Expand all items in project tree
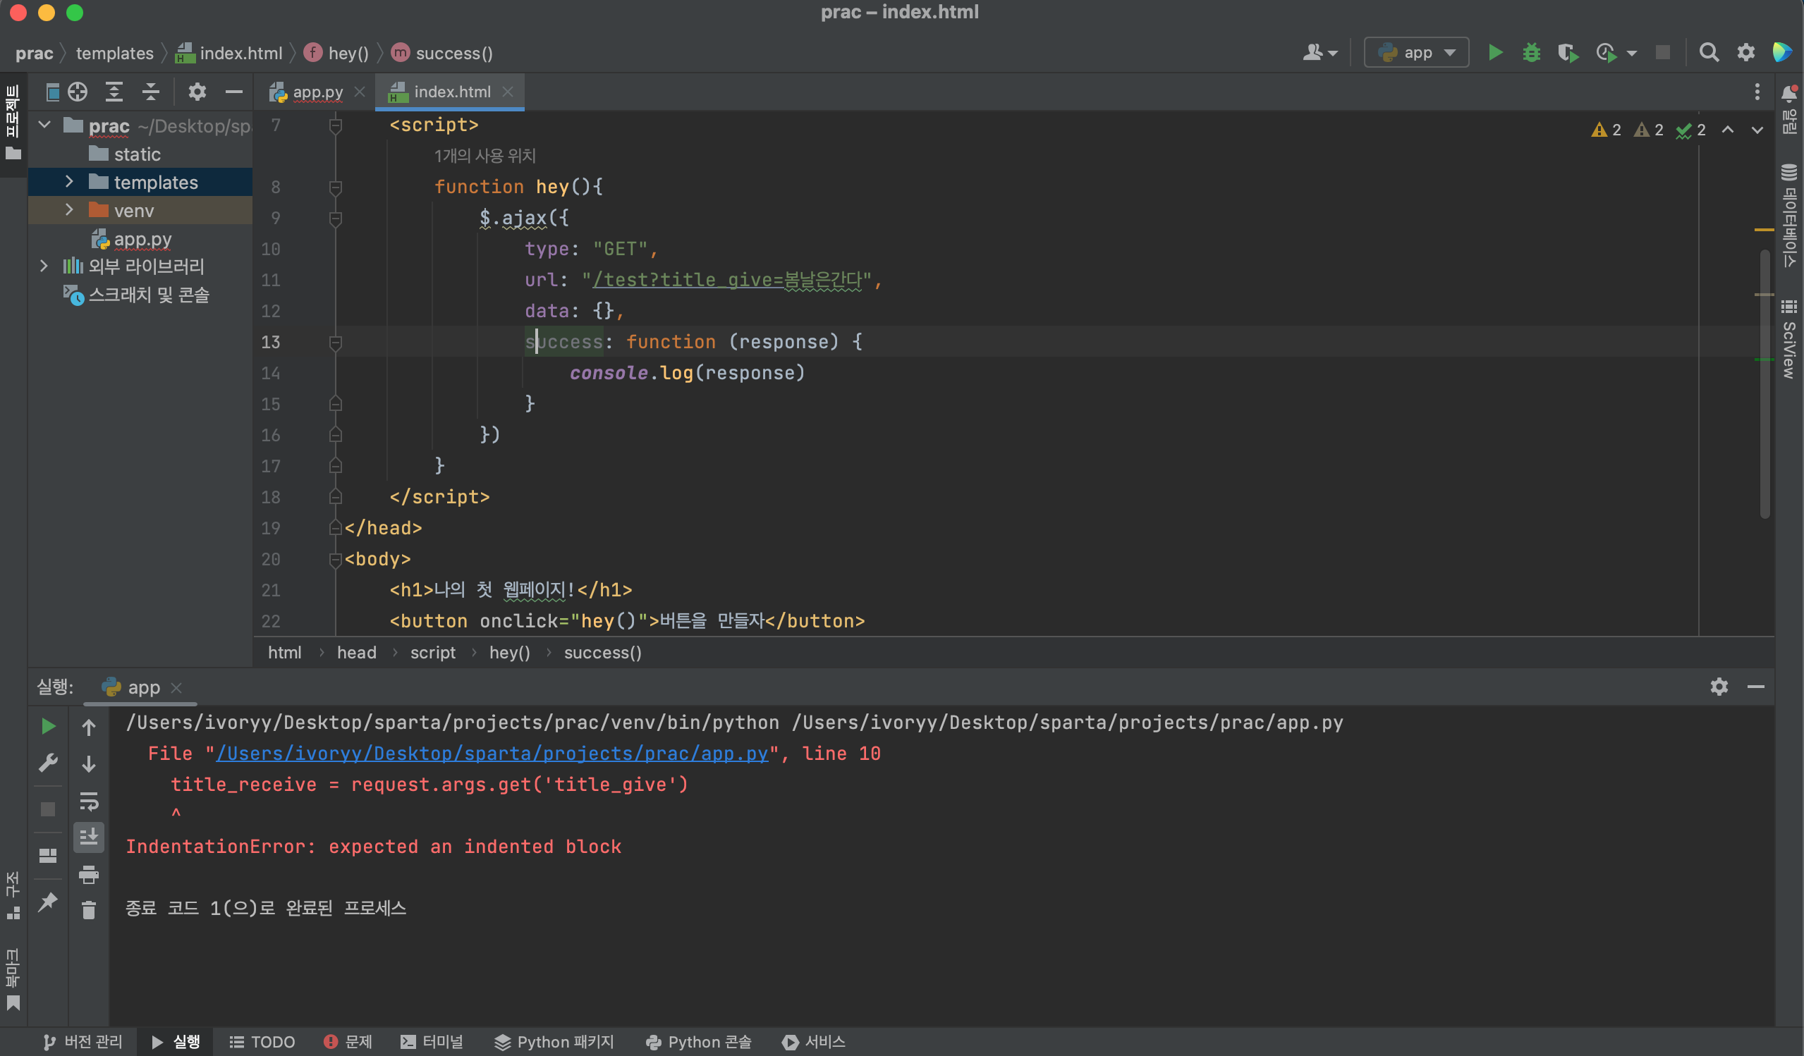The image size is (1804, 1056). [x=114, y=92]
